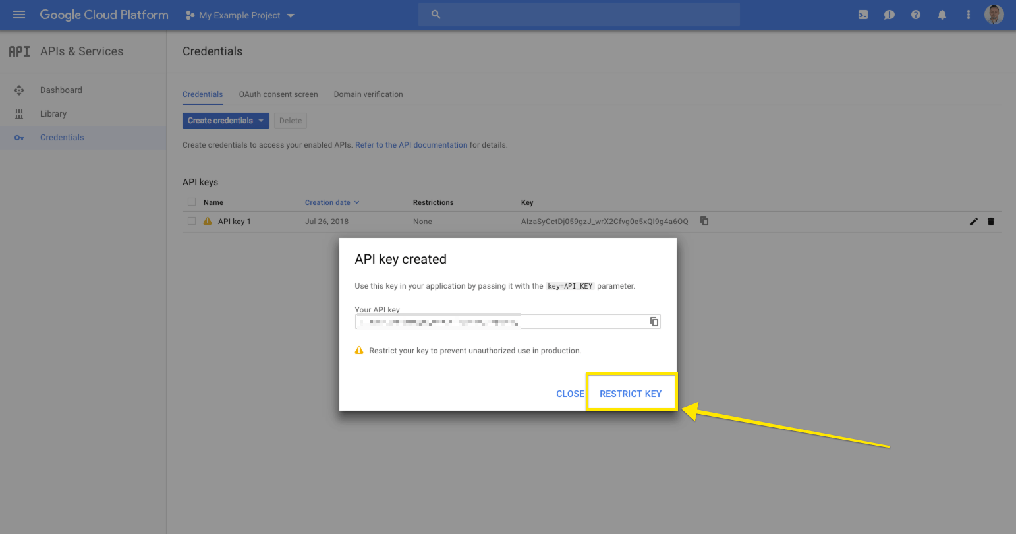The image size is (1016, 534).
Task: Click the search magnifier icon
Action: [x=436, y=15]
